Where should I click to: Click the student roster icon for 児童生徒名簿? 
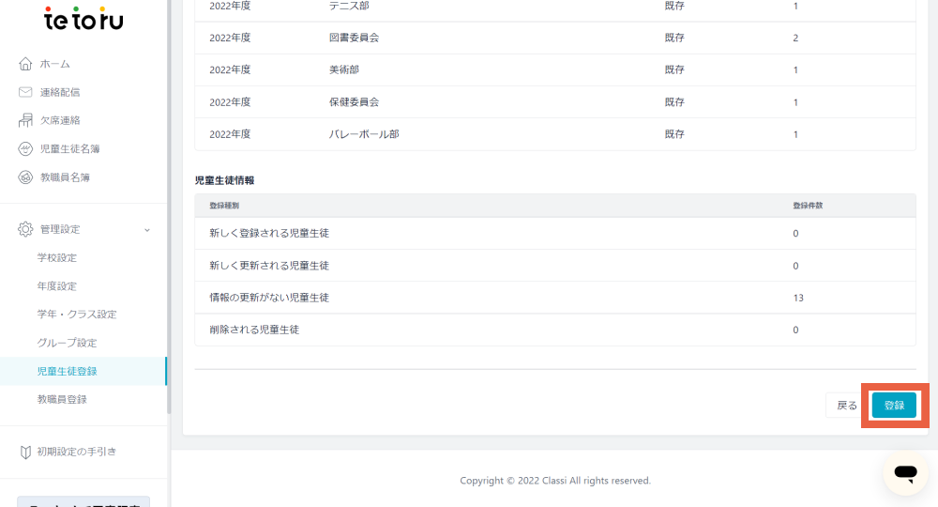(25, 149)
